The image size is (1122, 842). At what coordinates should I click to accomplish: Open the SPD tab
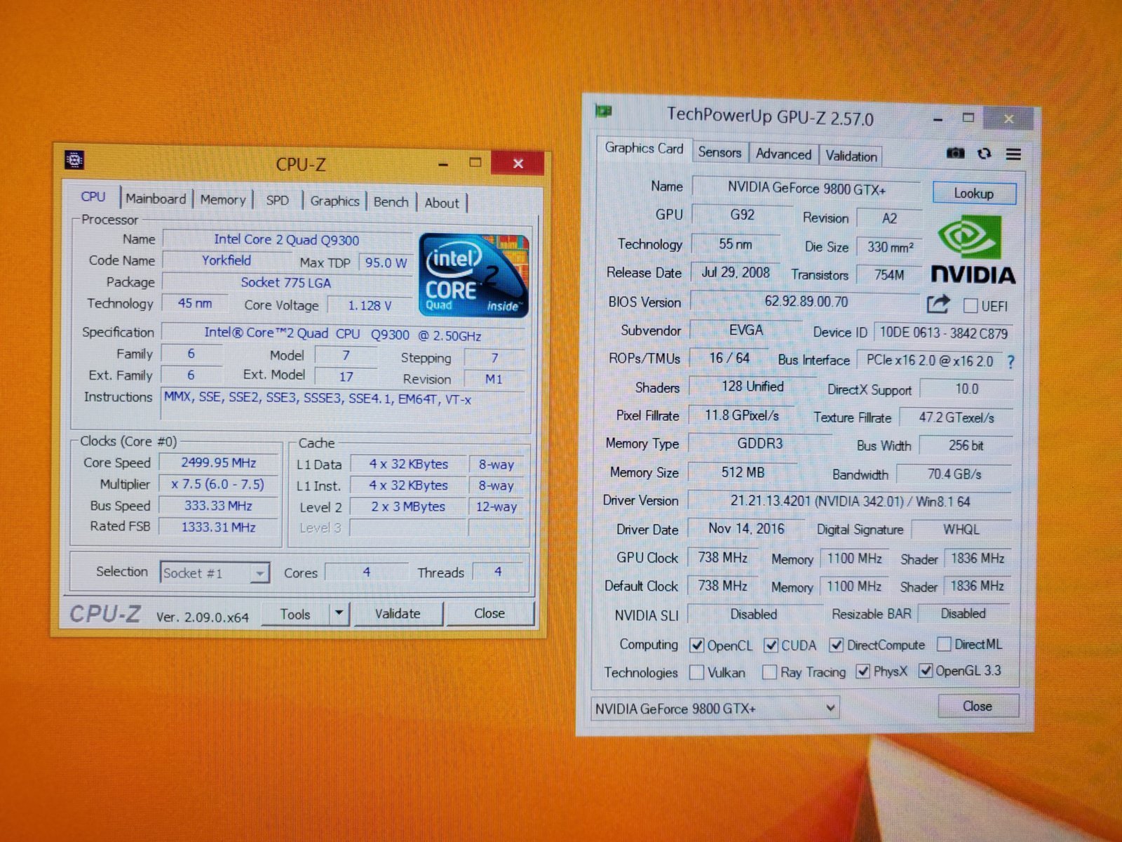(278, 201)
